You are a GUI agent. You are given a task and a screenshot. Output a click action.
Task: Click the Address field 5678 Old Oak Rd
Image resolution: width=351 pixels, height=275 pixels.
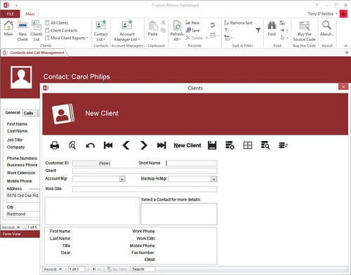click(23, 198)
